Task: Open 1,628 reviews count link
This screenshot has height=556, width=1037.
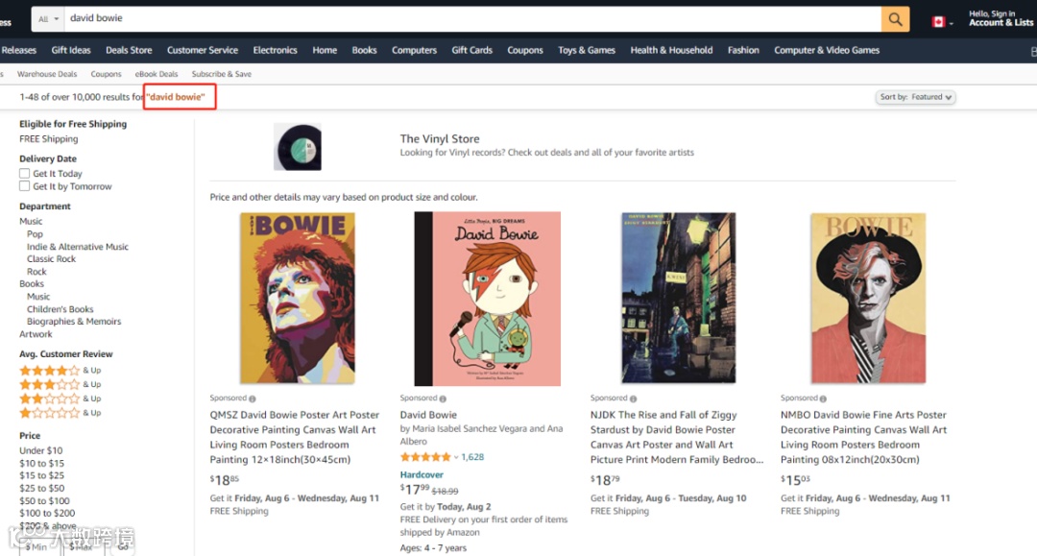Action: [472, 457]
